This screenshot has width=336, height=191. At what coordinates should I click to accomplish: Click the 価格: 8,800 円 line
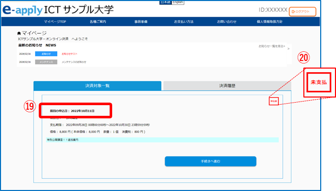tap(97, 132)
